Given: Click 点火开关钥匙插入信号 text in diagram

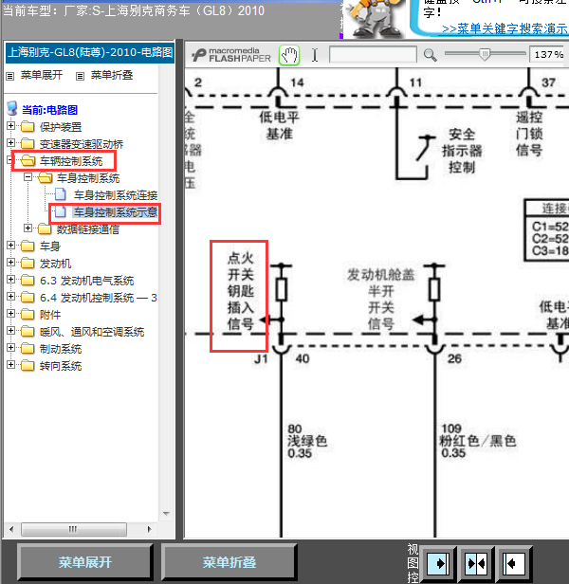Looking at the screenshot, I should point(241,291).
